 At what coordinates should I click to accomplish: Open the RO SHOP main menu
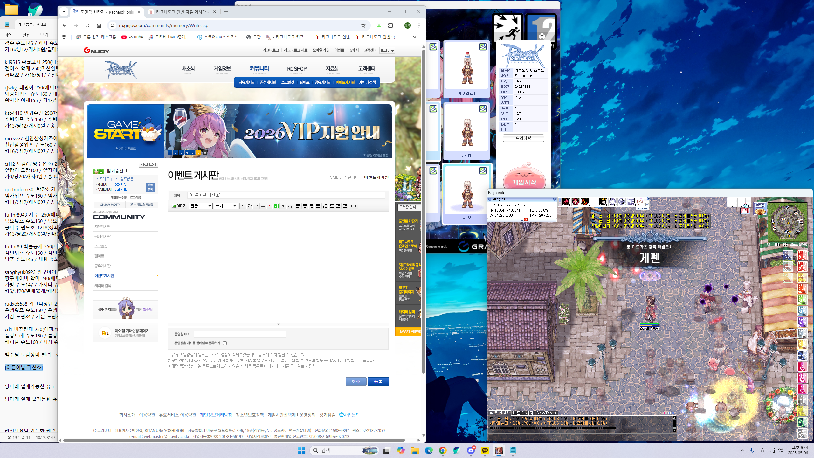pyautogui.click(x=297, y=69)
